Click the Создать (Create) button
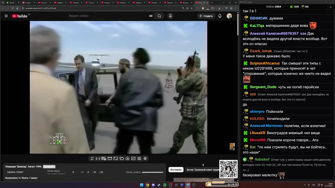The image size is (335, 188). coord(206,16)
